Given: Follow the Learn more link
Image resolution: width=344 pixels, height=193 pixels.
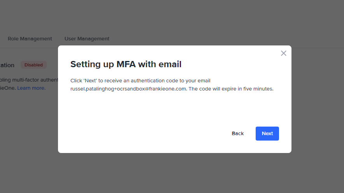Looking at the screenshot, I should [x=31, y=88].
